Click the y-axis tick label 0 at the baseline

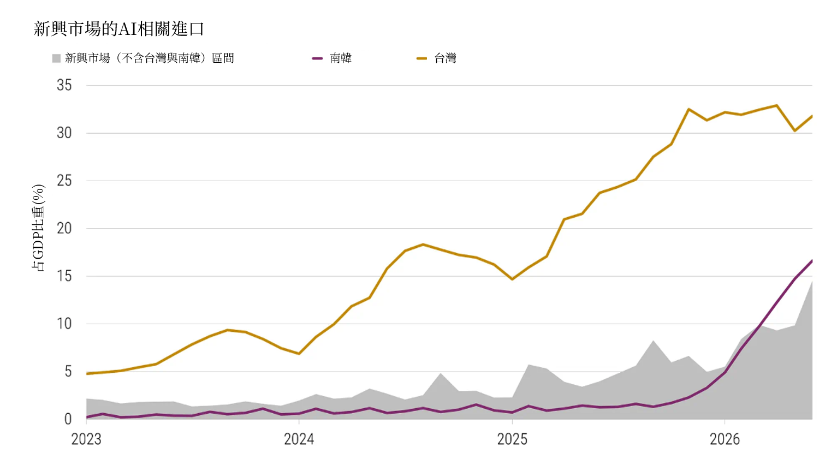68,419
